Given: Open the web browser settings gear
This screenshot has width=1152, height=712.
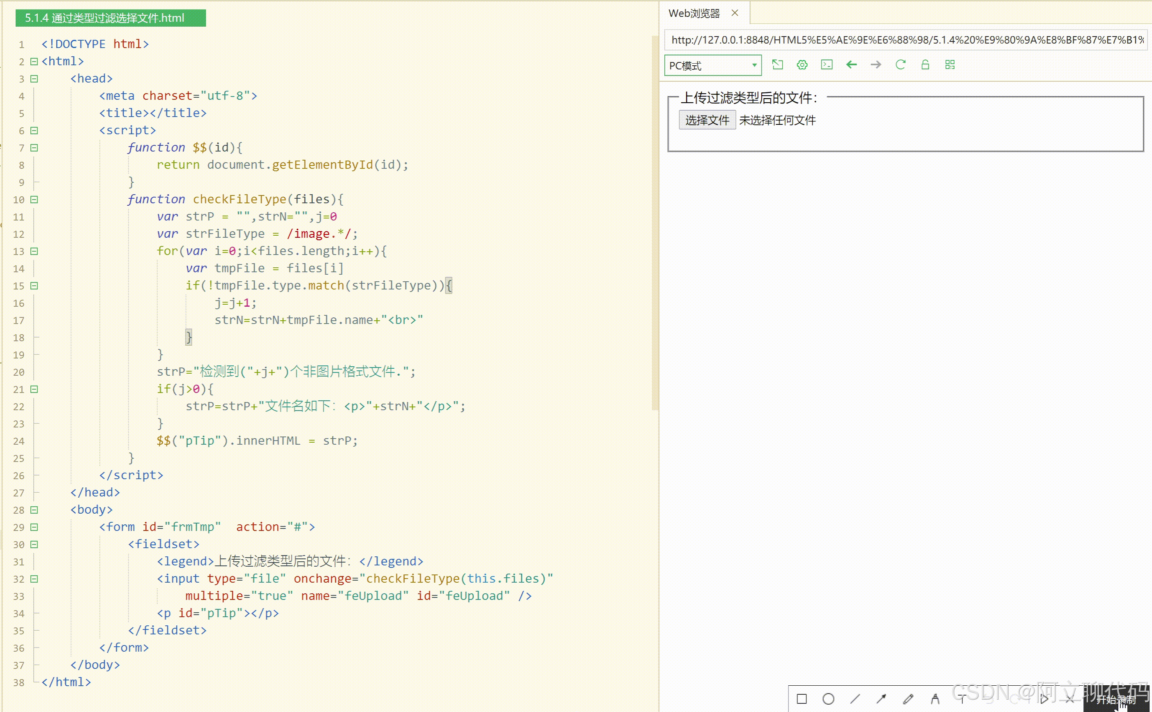Looking at the screenshot, I should (x=802, y=64).
